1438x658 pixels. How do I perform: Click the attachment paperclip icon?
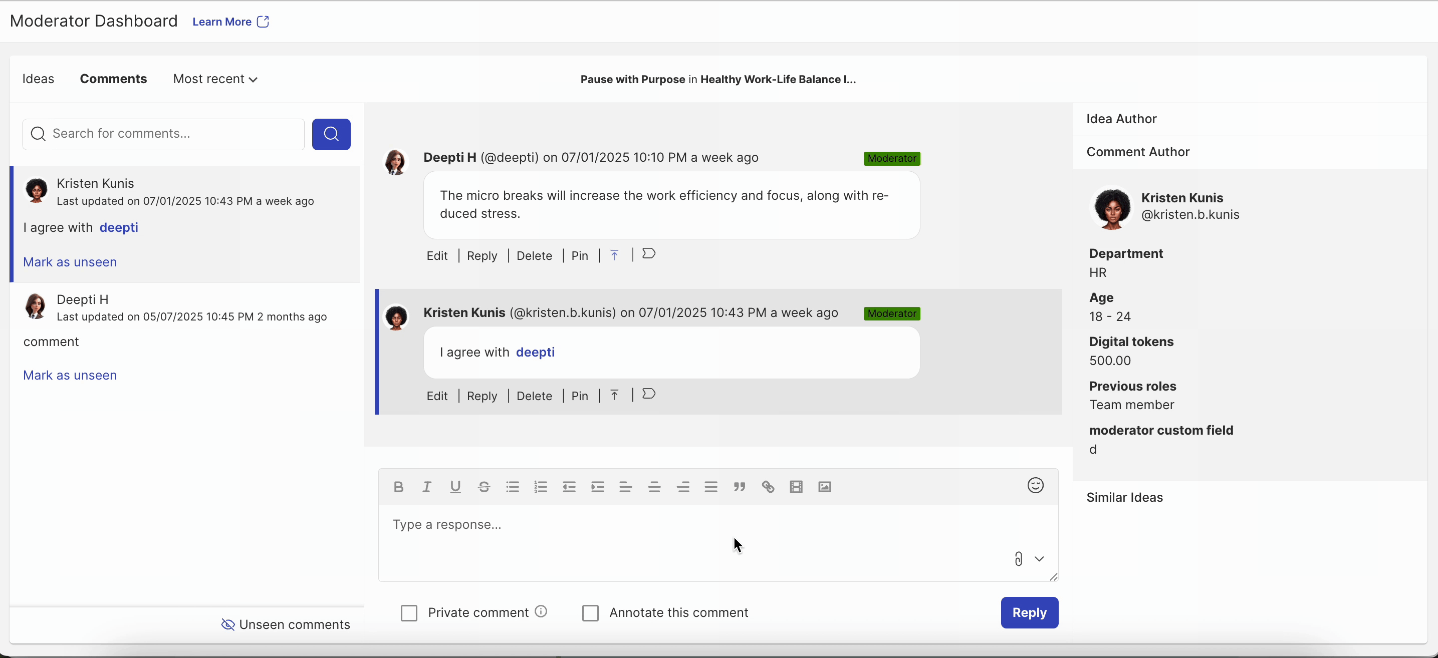[x=1018, y=559]
